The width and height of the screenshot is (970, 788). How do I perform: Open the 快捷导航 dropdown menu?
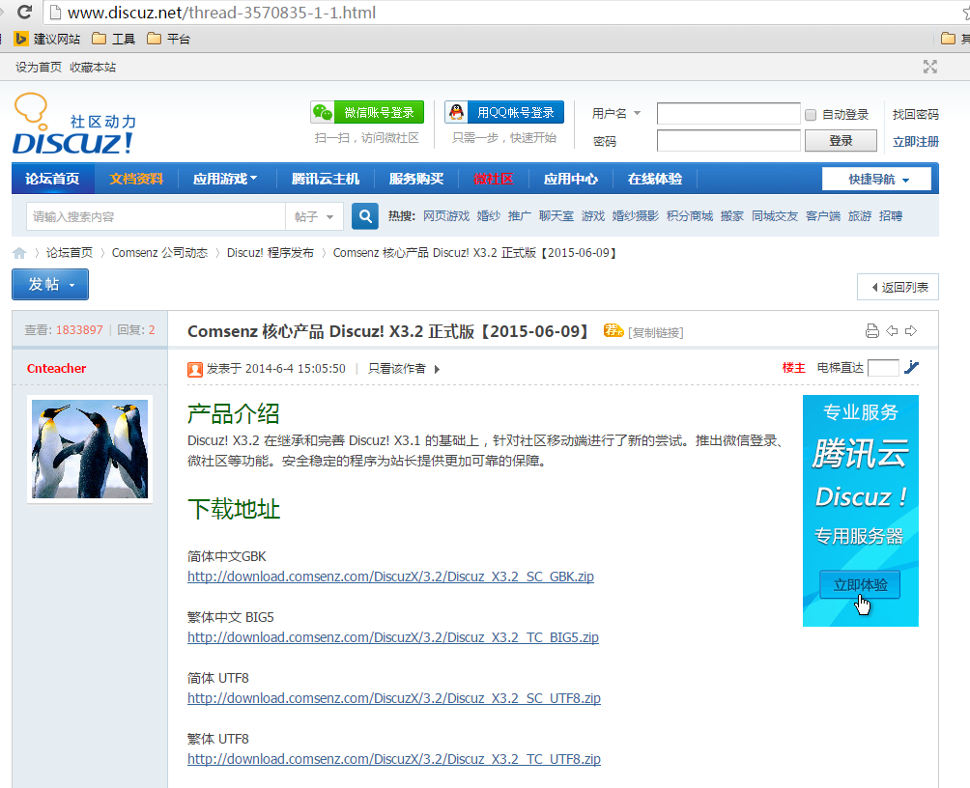click(876, 179)
